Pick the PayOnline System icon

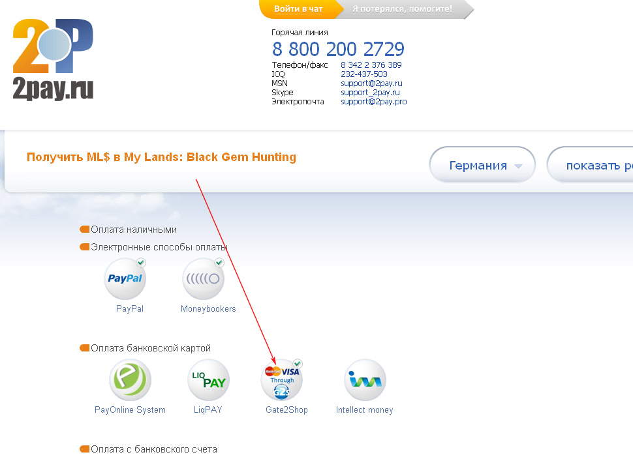(130, 380)
